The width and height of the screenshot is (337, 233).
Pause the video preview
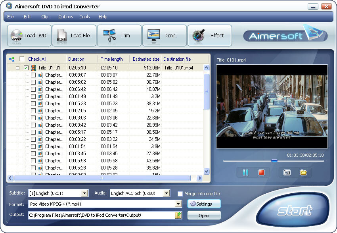click(245, 172)
